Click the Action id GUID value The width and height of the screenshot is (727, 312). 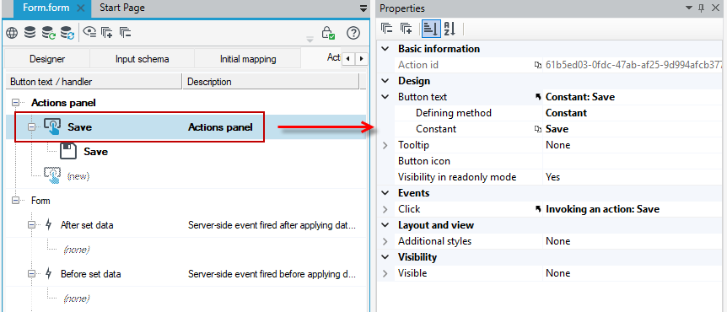coord(633,65)
